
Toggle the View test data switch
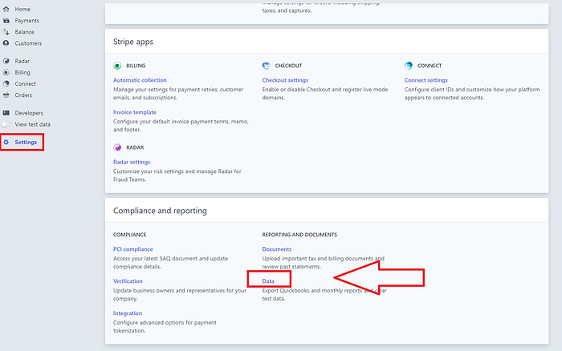coord(6,124)
